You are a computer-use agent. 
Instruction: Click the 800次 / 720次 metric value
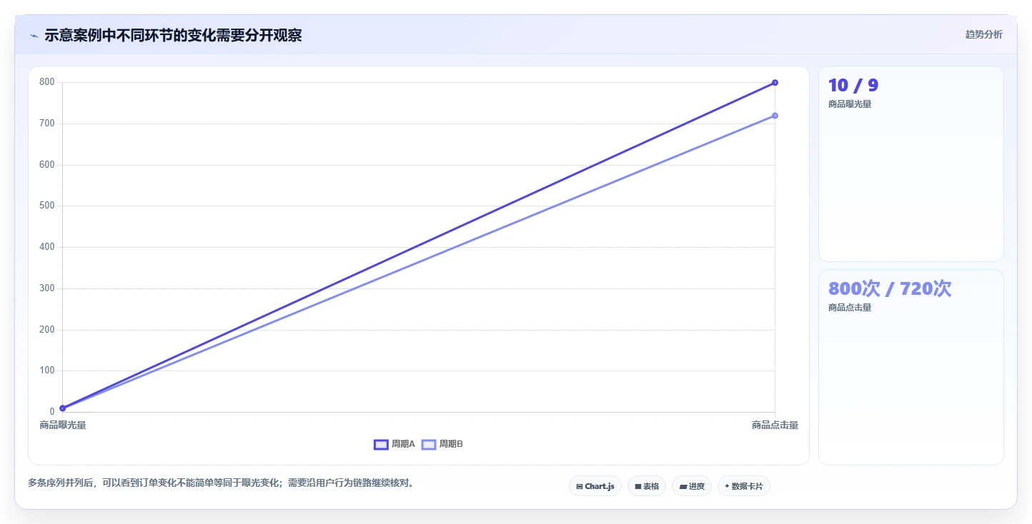890,288
